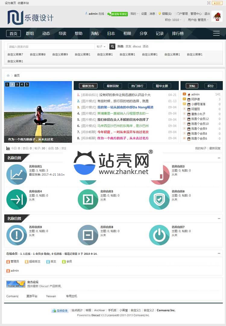Click the Yeswan friend link

point(51,296)
